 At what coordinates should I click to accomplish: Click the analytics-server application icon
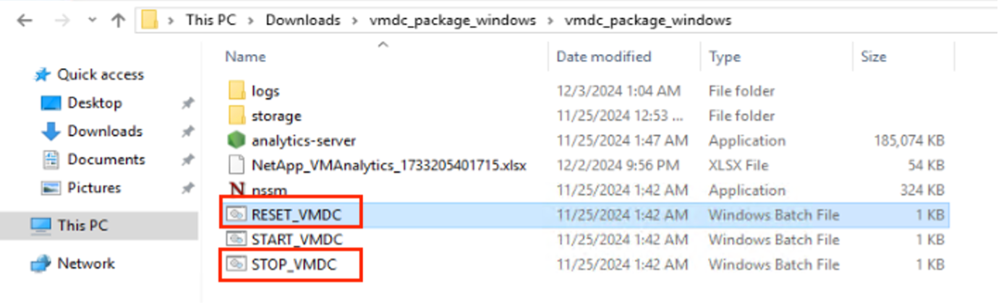click(237, 140)
